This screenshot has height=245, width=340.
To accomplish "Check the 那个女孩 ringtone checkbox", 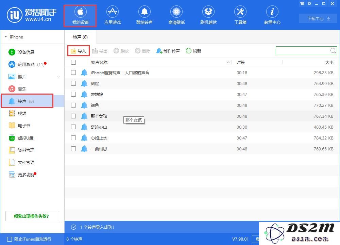I will point(73,116).
